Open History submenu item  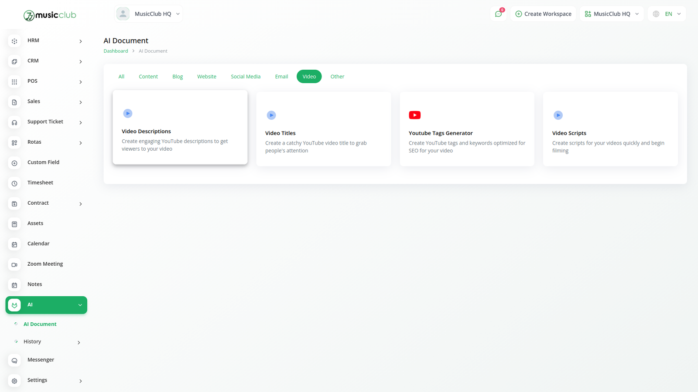(x=32, y=341)
